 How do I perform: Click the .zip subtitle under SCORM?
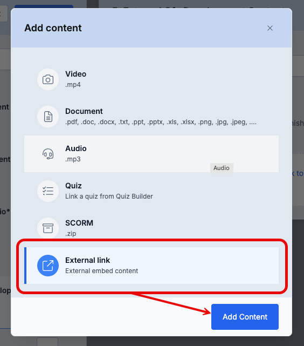click(x=71, y=234)
